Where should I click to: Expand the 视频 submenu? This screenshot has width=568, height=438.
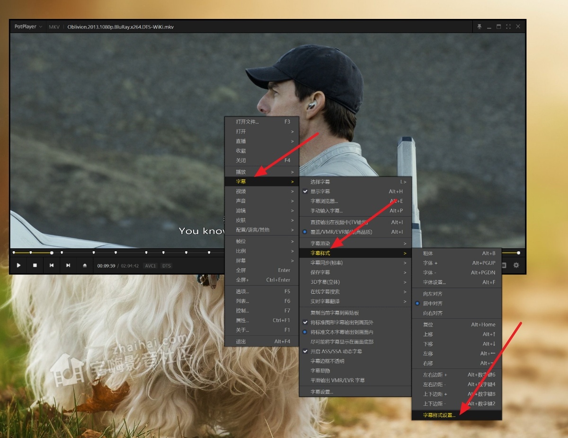(262, 192)
